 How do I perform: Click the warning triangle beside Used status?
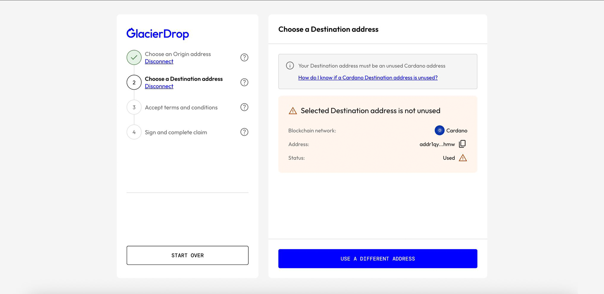point(463,158)
